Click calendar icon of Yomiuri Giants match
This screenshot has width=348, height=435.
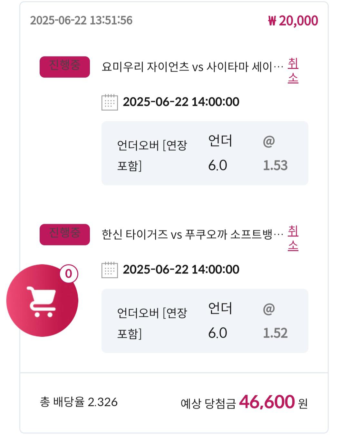[110, 102]
